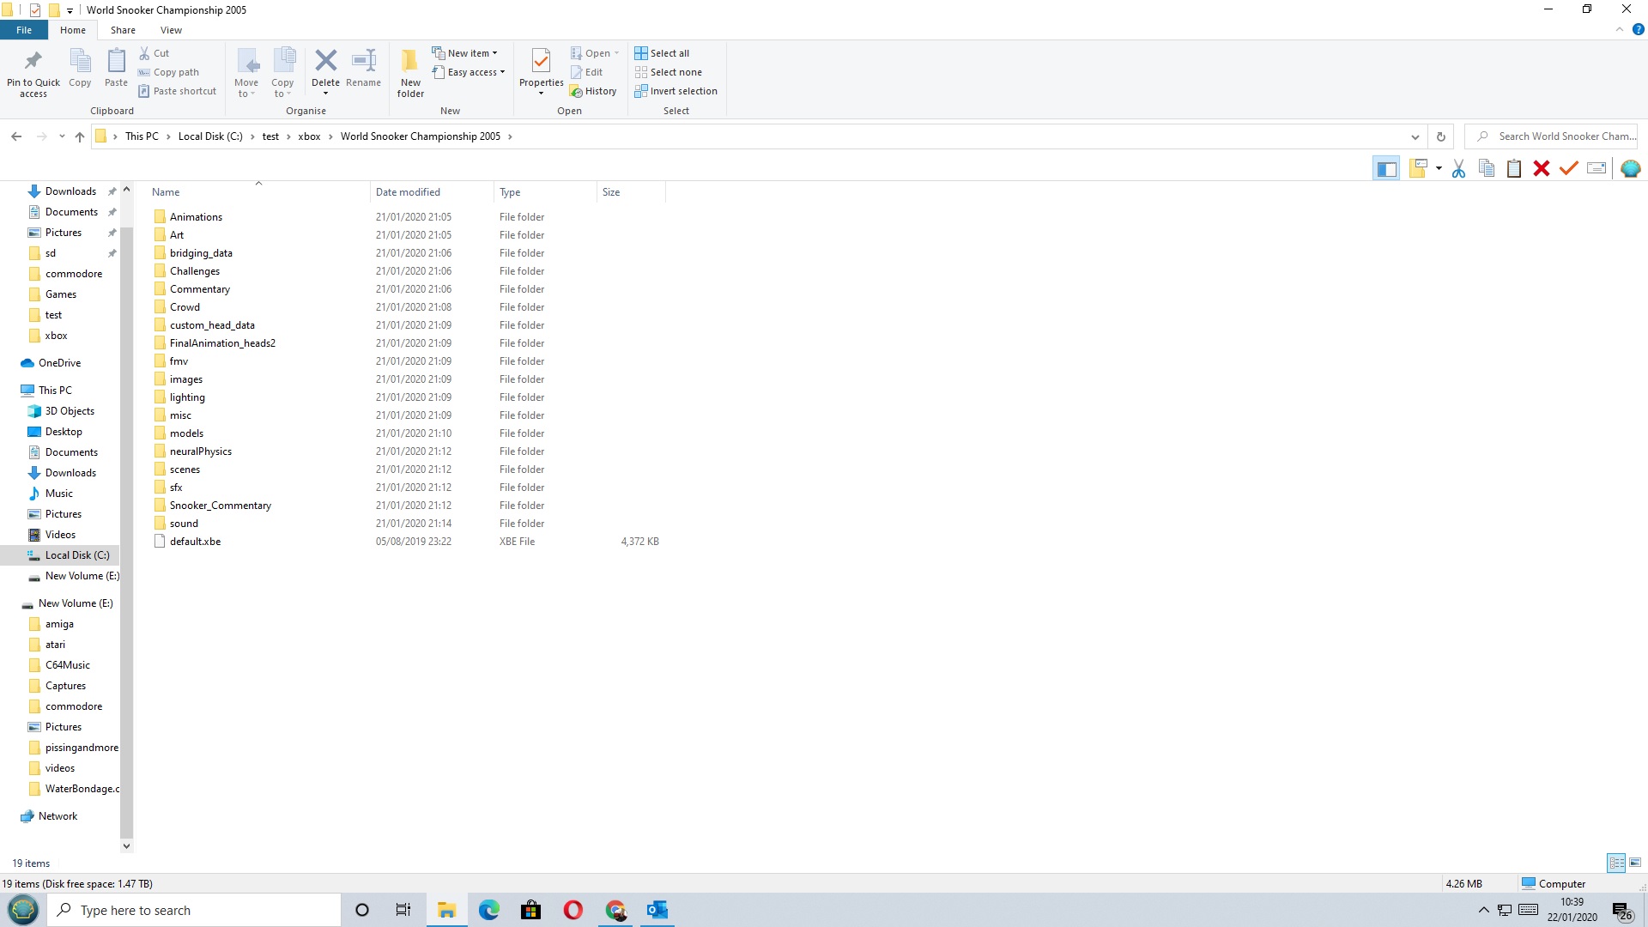Create a New folder from the ribbon
The width and height of the screenshot is (1648, 927).
[x=410, y=73]
